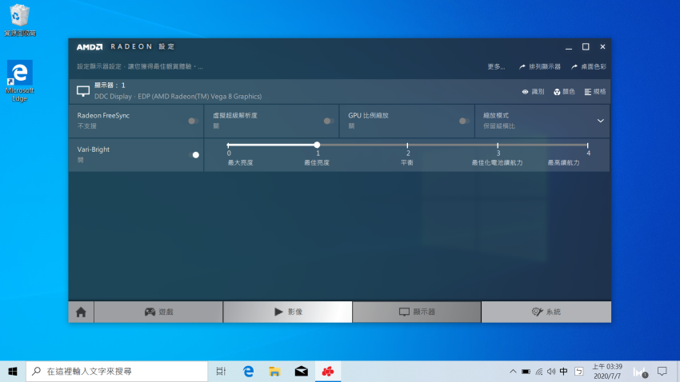
Task: Click the battery icon in tray
Action: [x=526, y=371]
